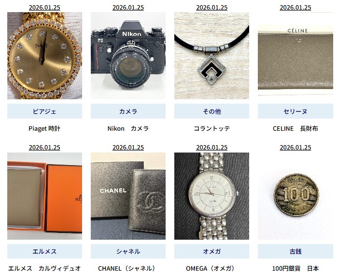View the CELINE long wallet image
Screen dimensions: 338x276
[296, 56]
